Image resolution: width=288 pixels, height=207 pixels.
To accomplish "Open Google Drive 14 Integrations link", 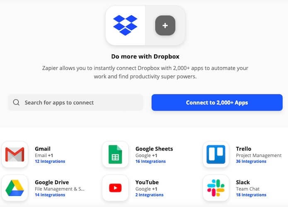I will (50, 195).
